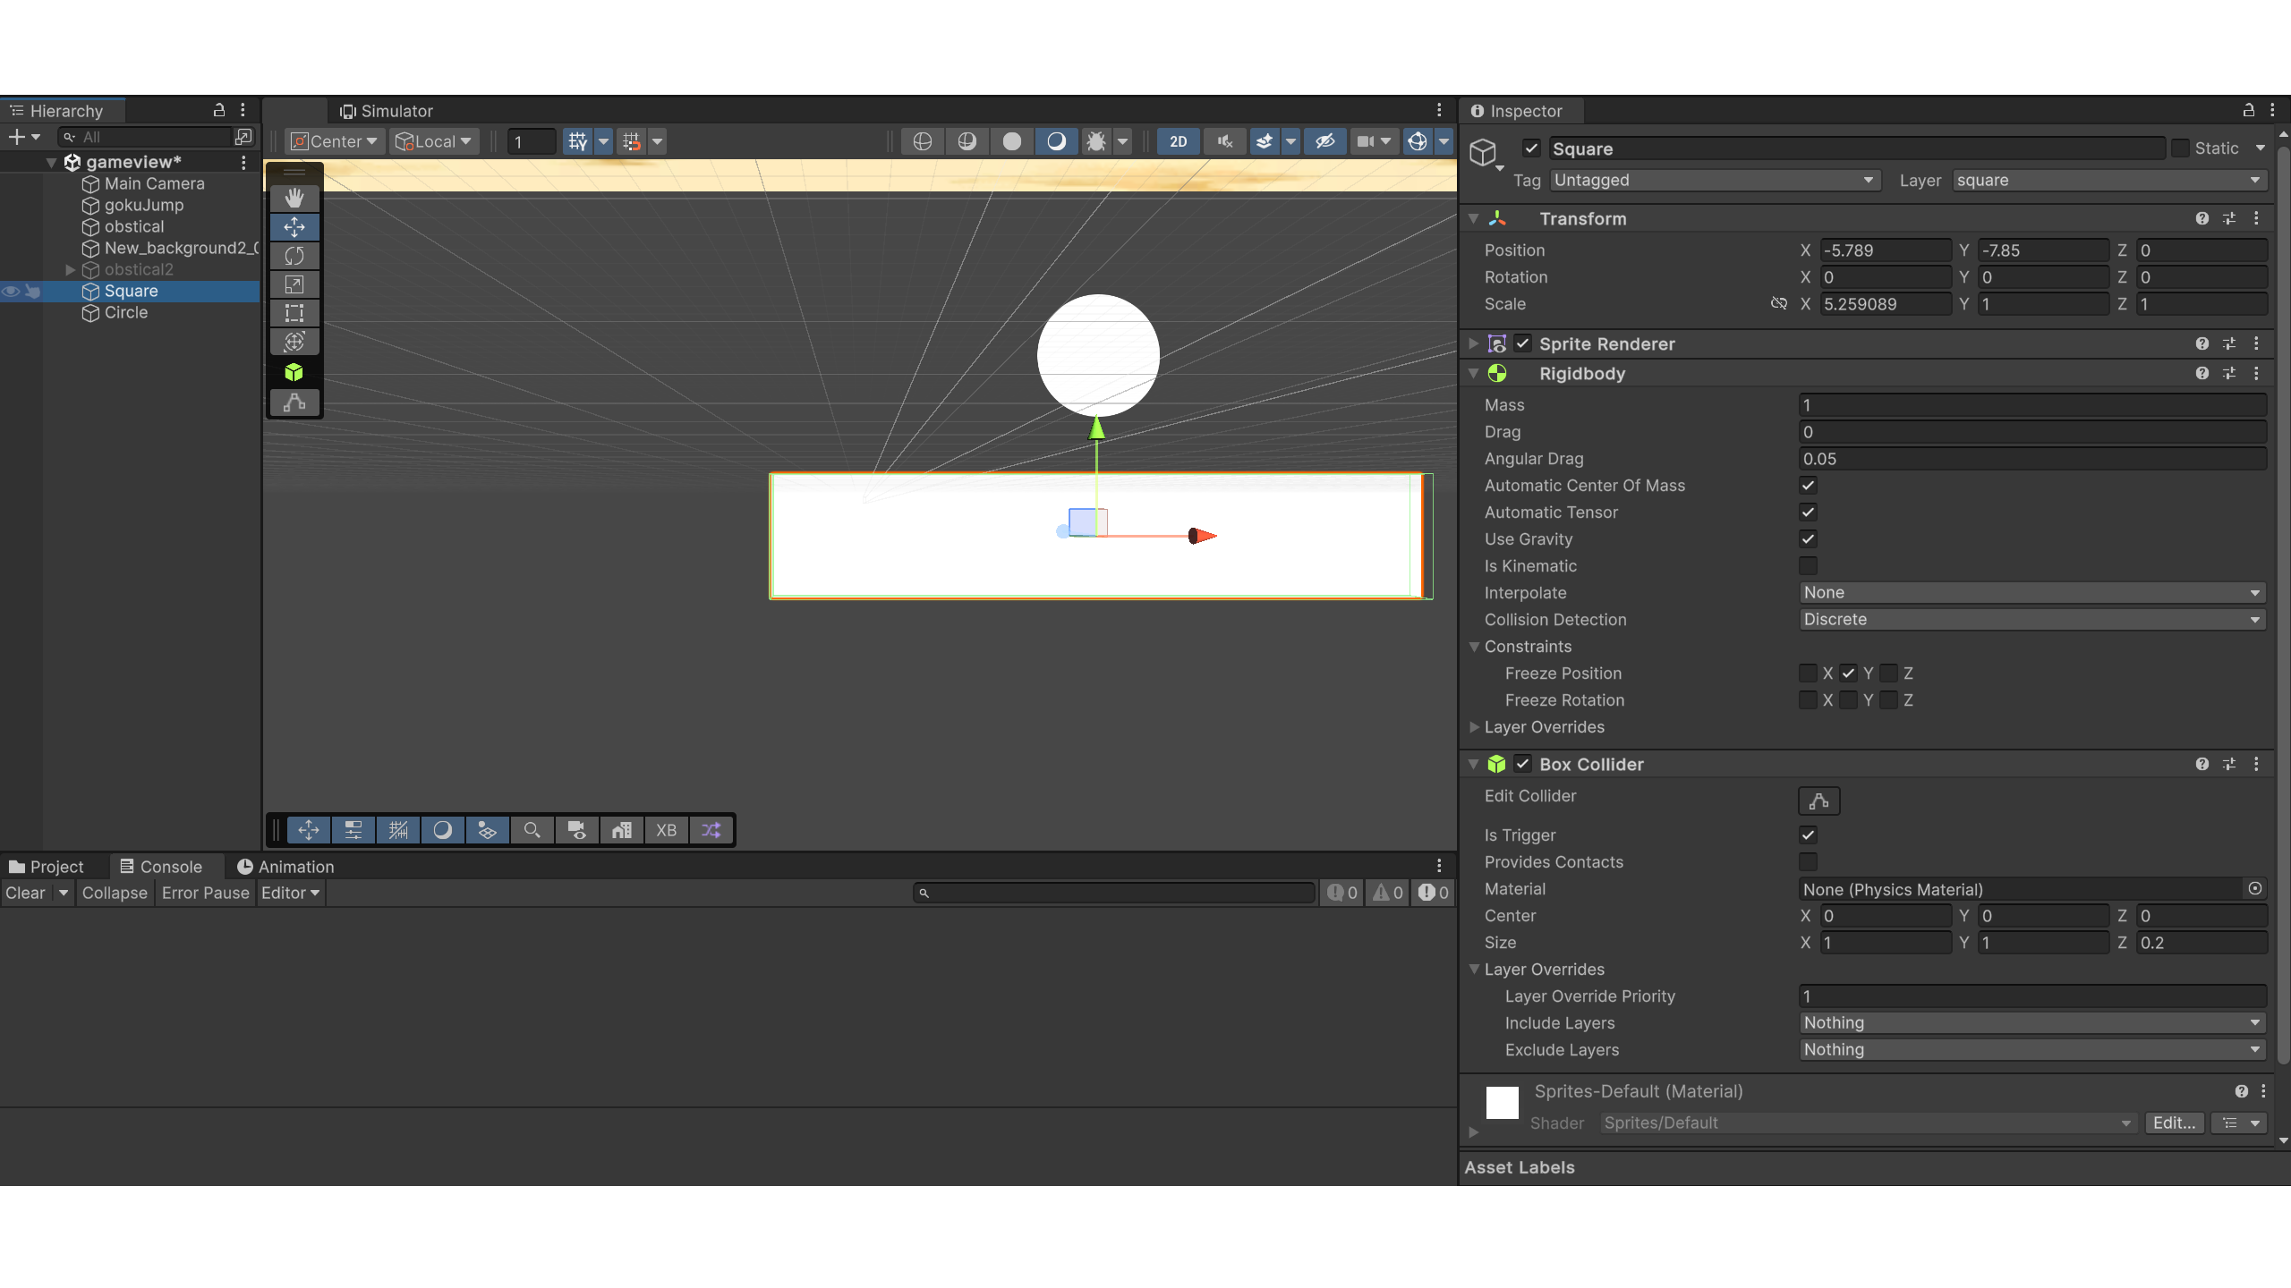
Task: Toggle the grid visibility icon
Action: [x=578, y=141]
